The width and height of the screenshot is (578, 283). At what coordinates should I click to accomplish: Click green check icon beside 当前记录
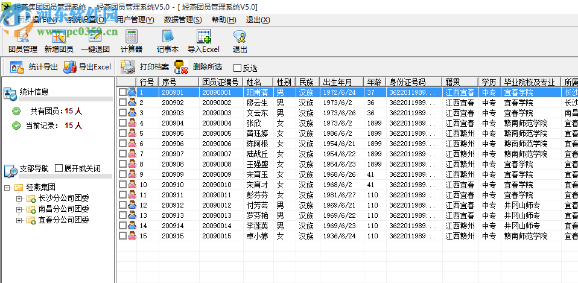click(x=16, y=126)
